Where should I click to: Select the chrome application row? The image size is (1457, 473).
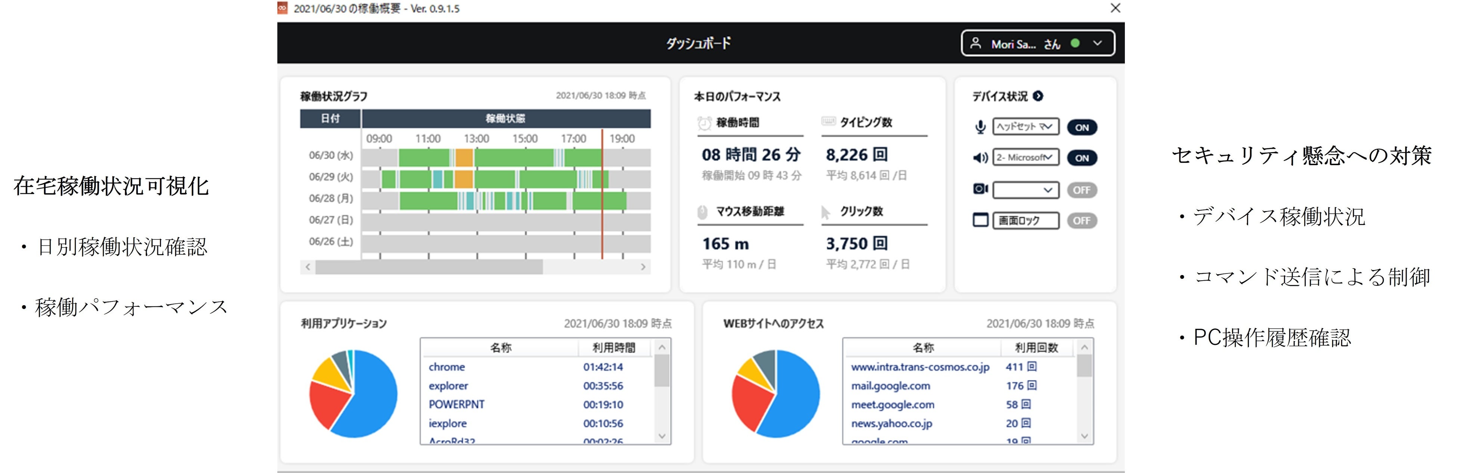pos(447,367)
